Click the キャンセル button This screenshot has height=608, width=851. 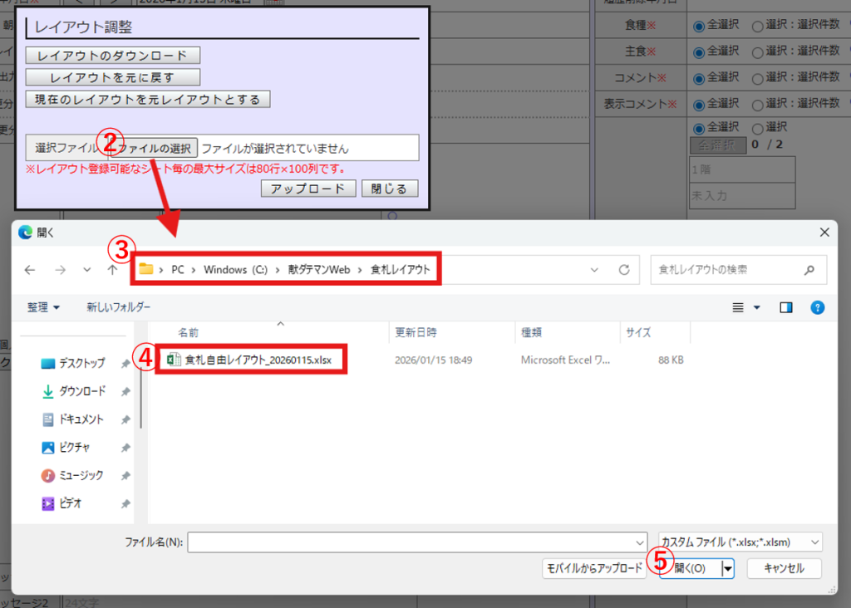click(784, 569)
